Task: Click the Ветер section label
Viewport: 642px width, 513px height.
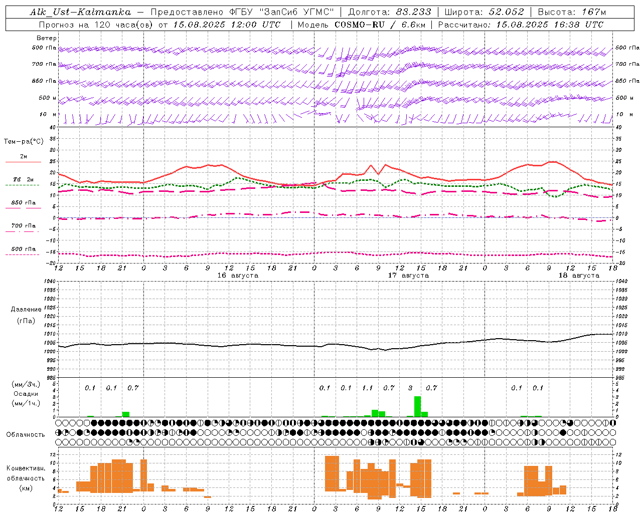Action: (x=47, y=38)
